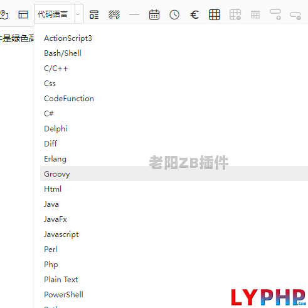Pick C/C++ in the dropdown list
Viewport: 308px width, 308px height.
(x=174, y=69)
